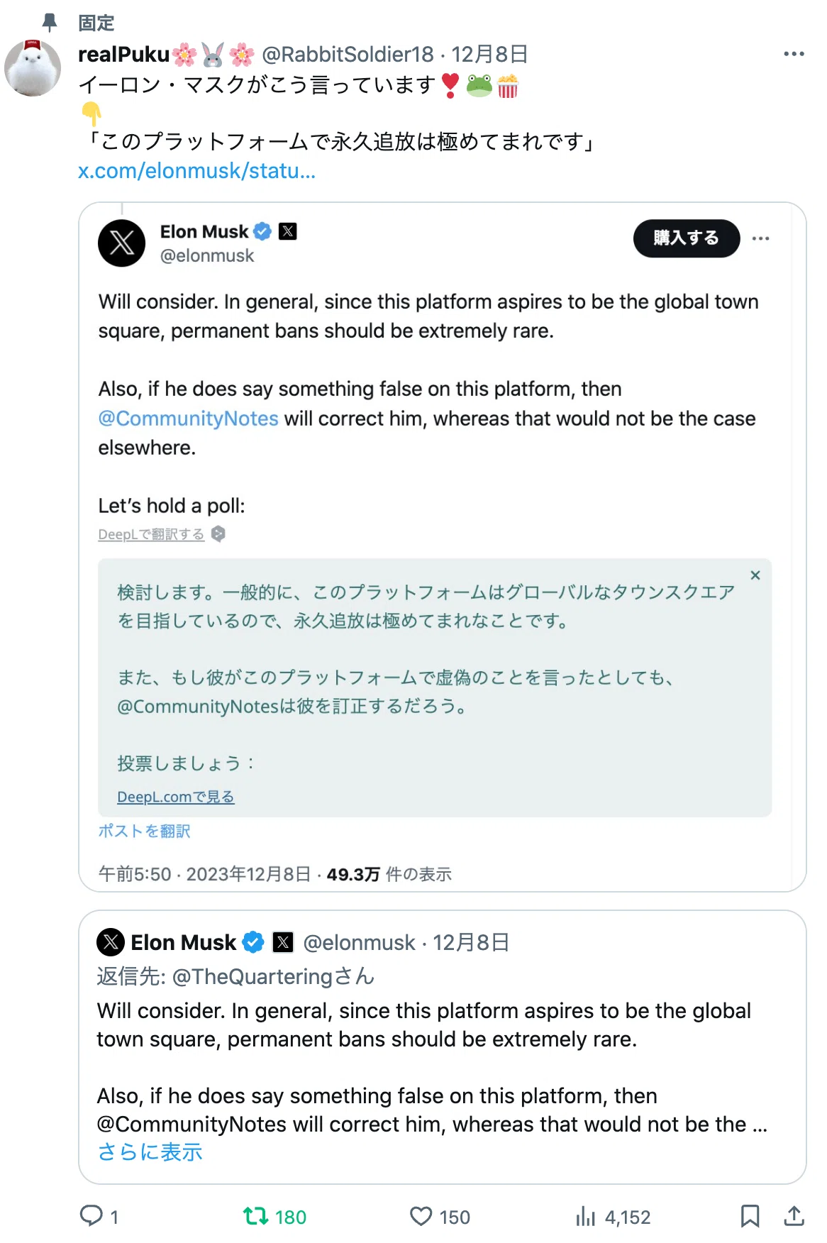Open view analytics bar chart icon
Viewport: 827px width, 1243px height.
[585, 1216]
